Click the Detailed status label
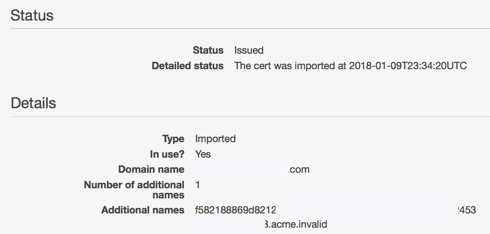 click(x=188, y=66)
